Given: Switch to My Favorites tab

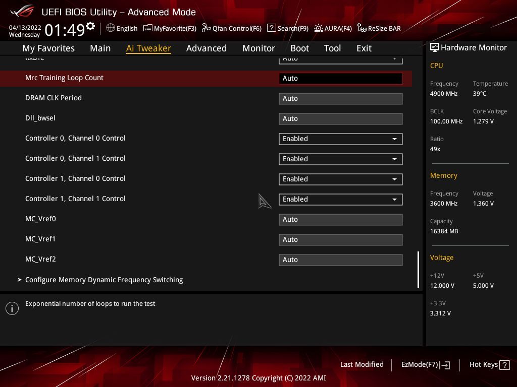Looking at the screenshot, I should point(48,48).
